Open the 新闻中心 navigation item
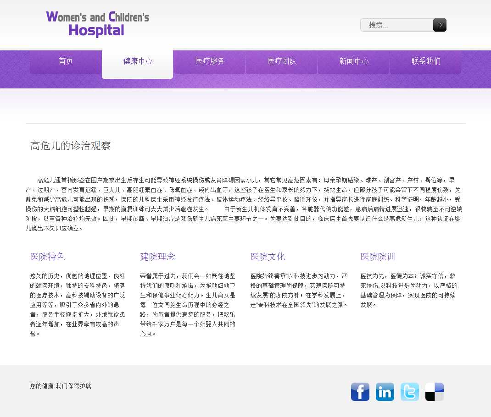Screen dimensions: 491x417 click(354, 61)
